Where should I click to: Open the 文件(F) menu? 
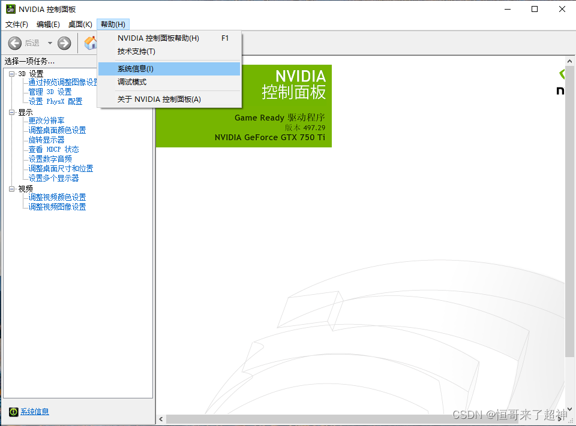pyautogui.click(x=17, y=24)
